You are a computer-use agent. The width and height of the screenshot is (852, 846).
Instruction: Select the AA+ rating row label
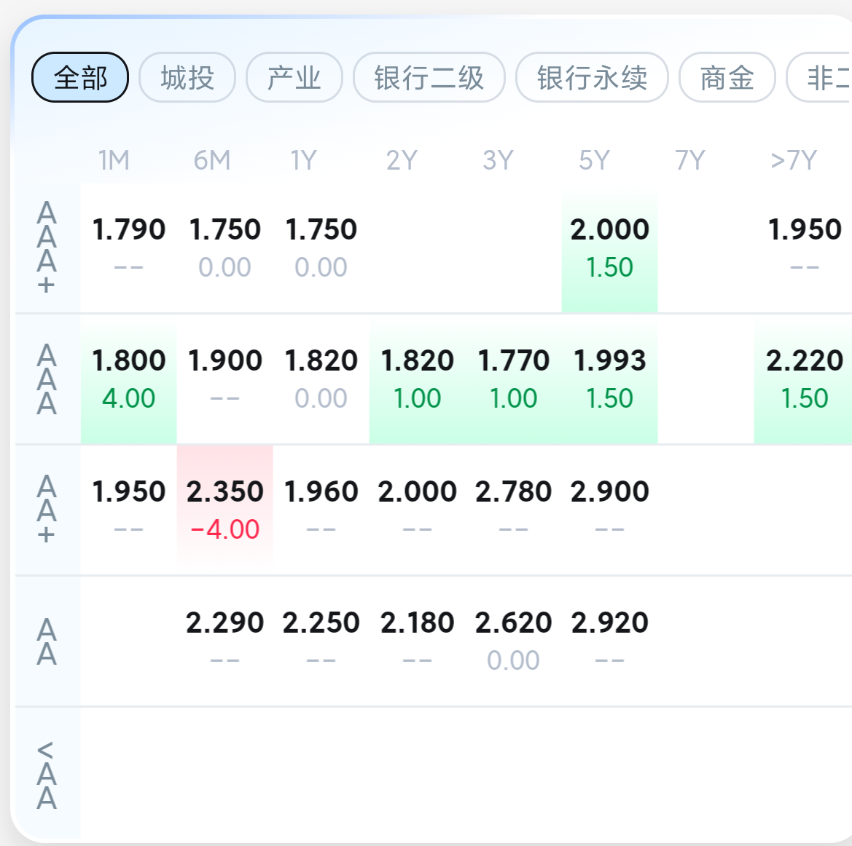(47, 510)
